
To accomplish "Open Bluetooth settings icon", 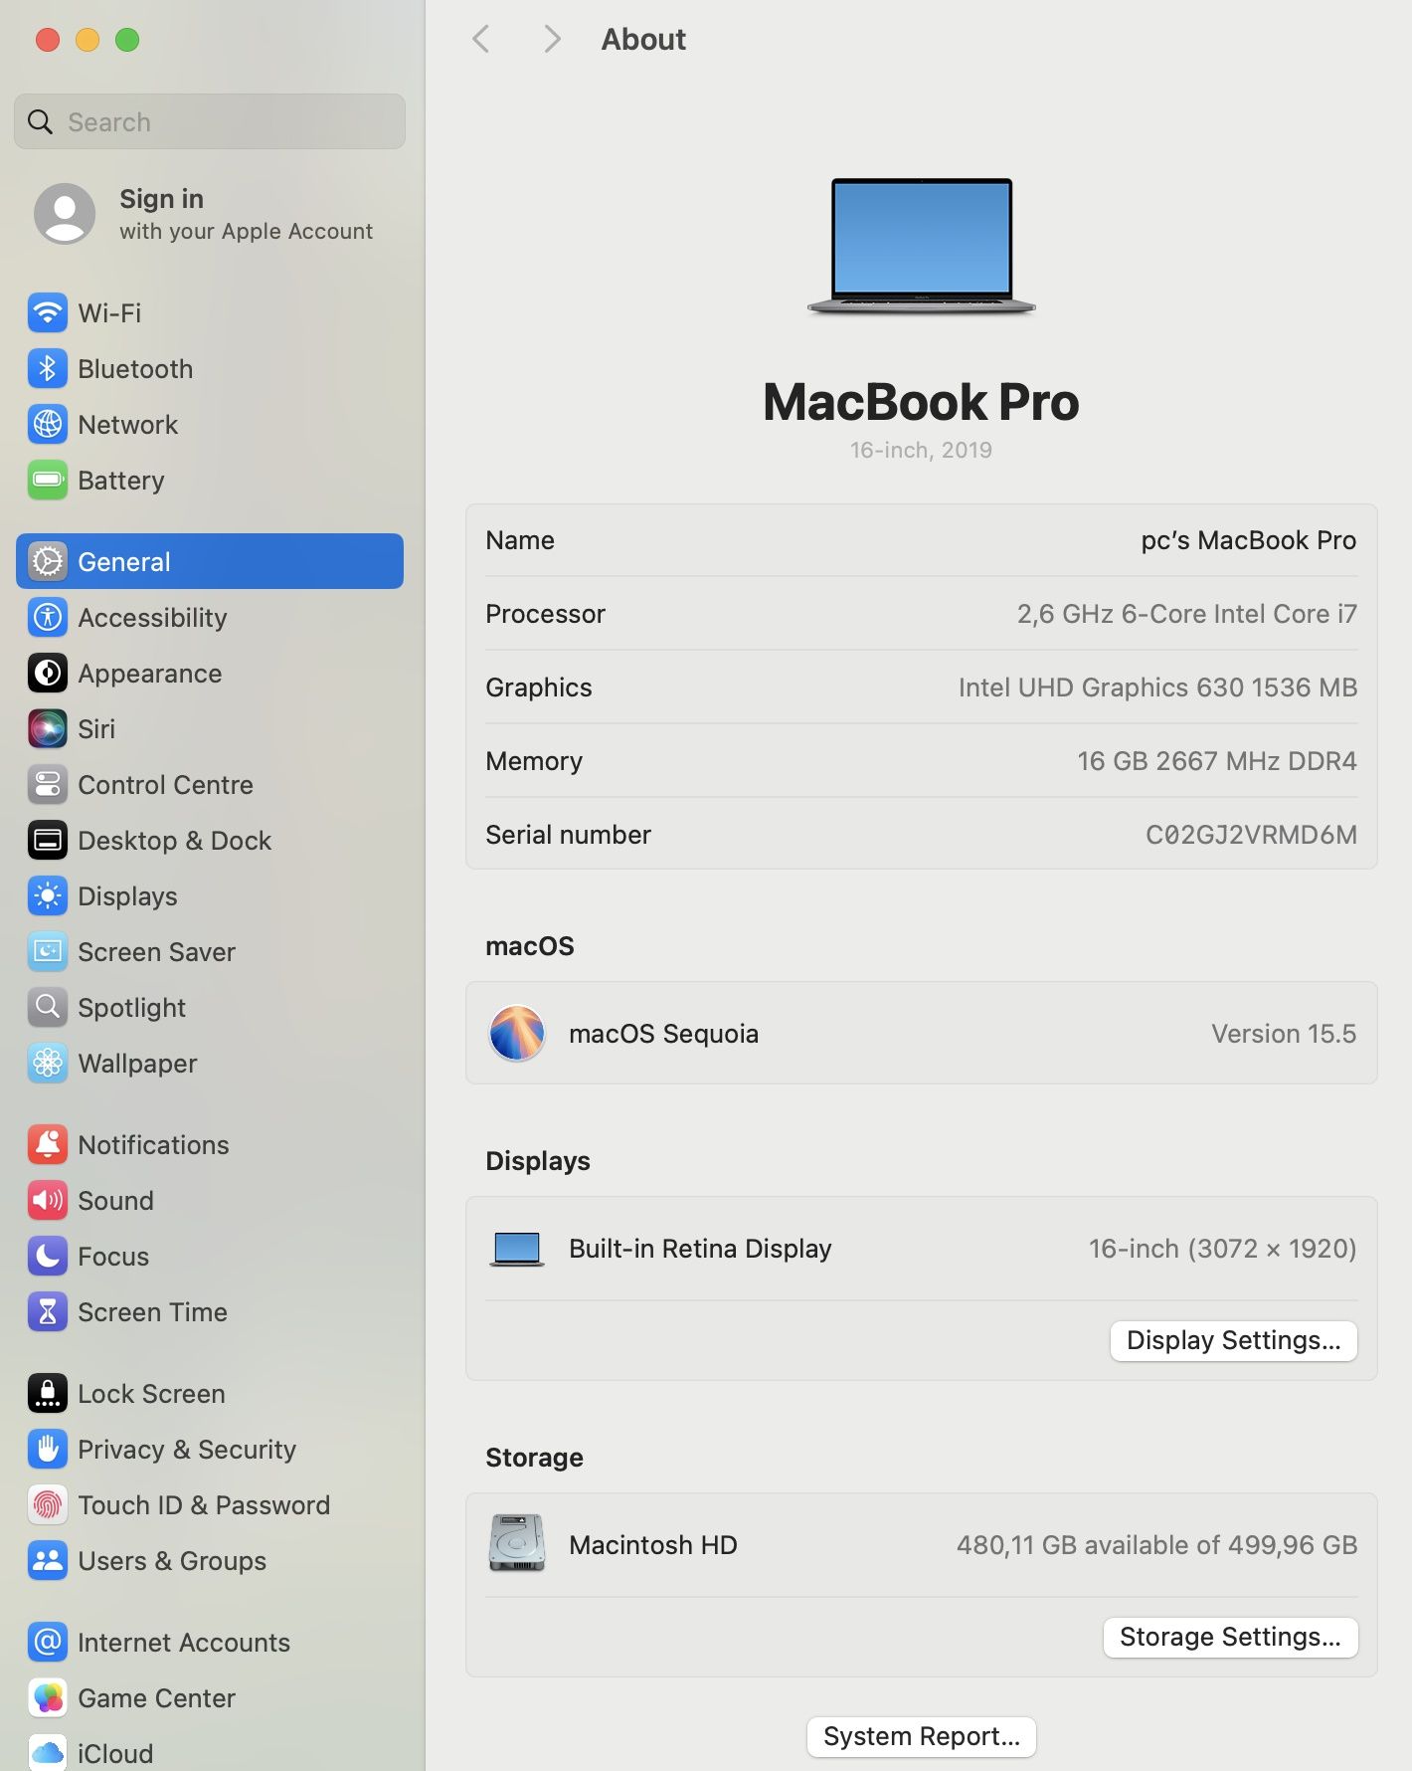I will click(48, 369).
